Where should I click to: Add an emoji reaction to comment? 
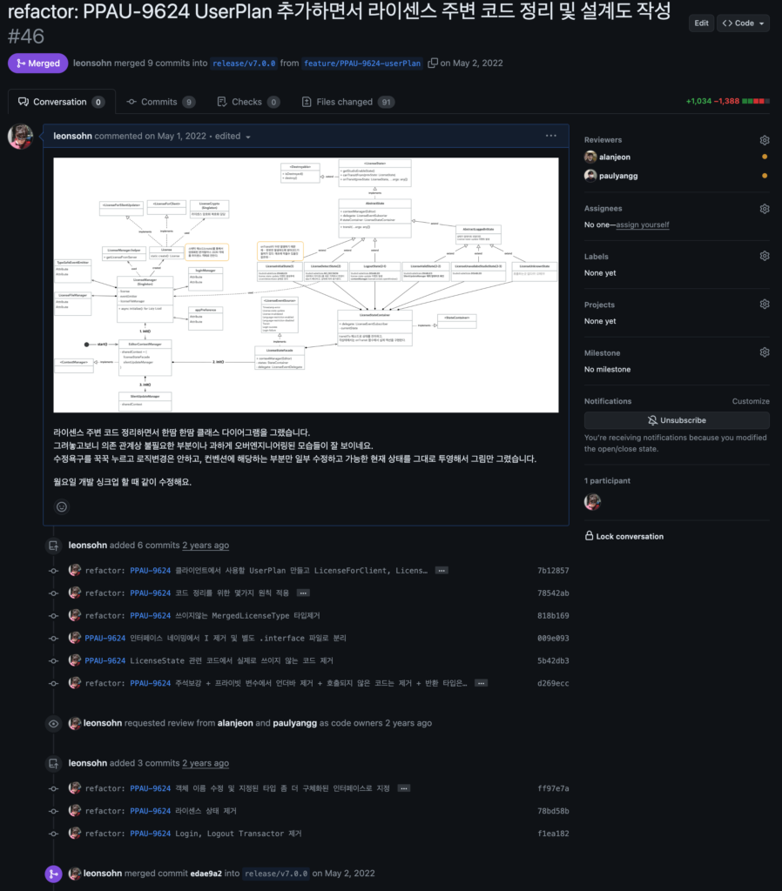click(x=62, y=506)
